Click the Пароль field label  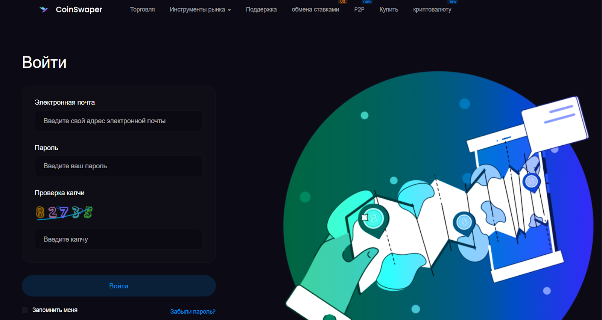(46, 148)
